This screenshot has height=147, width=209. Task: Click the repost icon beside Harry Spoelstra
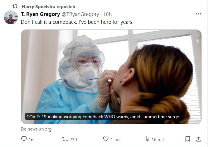click(x=15, y=6)
